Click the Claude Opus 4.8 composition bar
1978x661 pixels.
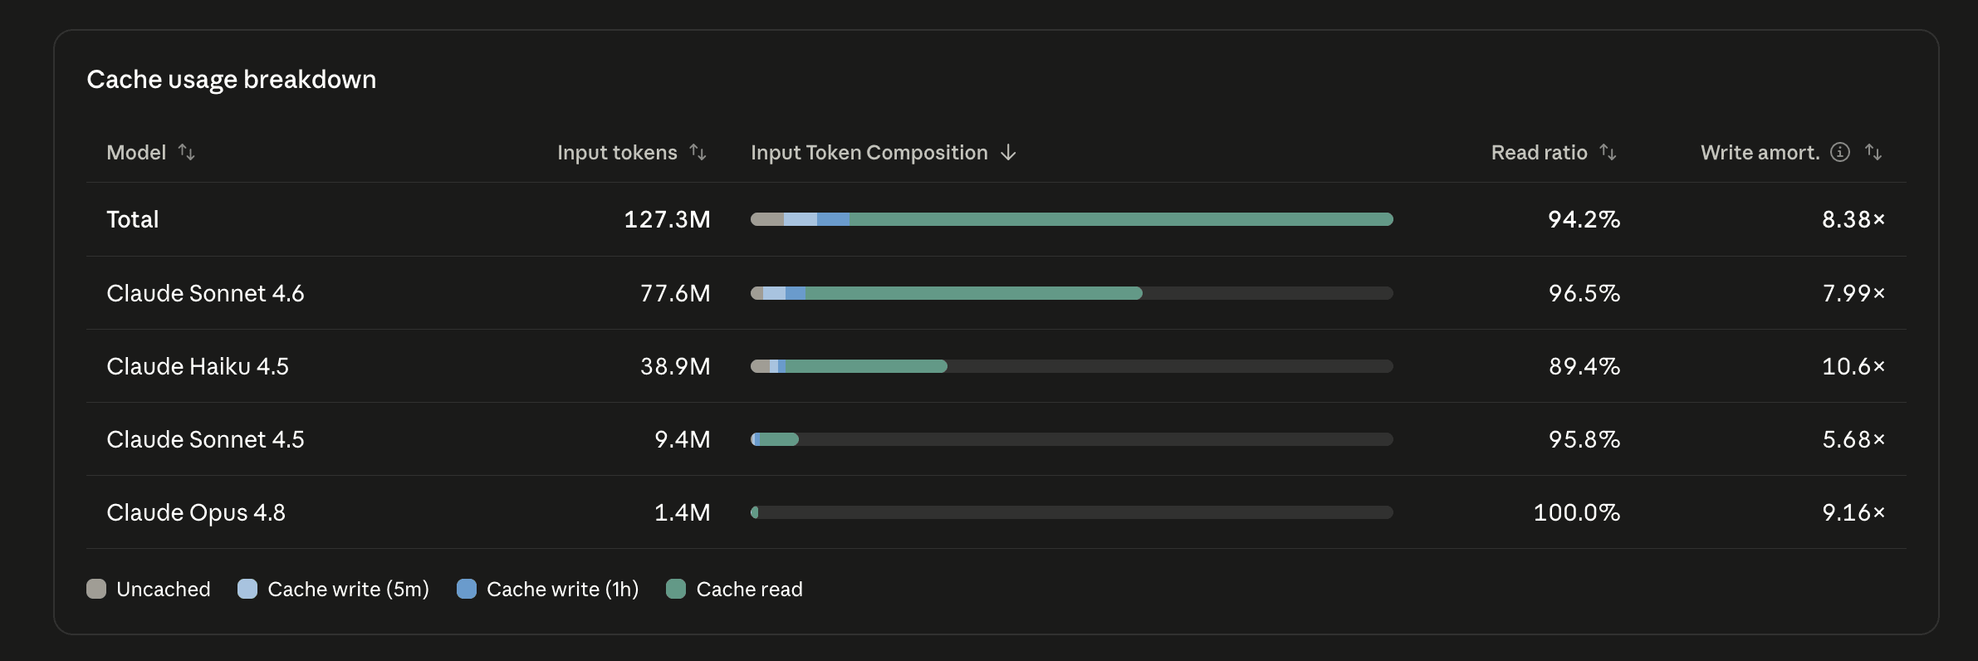click(1072, 512)
